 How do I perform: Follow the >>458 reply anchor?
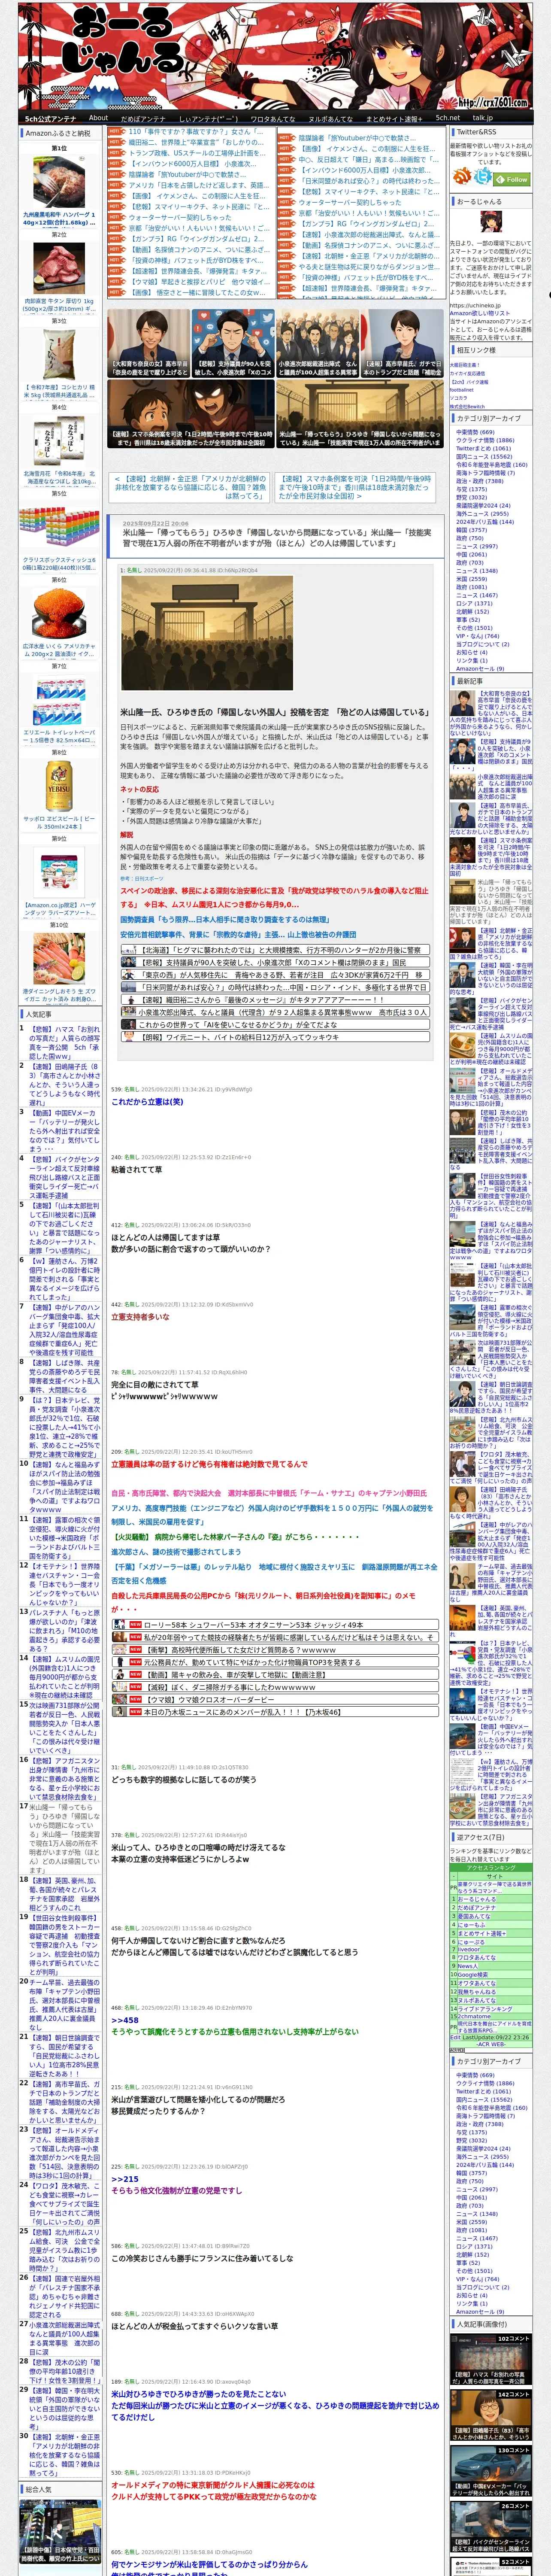click(x=124, y=2019)
